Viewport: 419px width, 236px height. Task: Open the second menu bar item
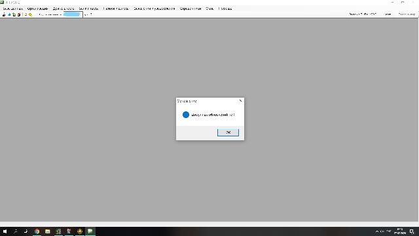pyautogui.click(x=37, y=9)
